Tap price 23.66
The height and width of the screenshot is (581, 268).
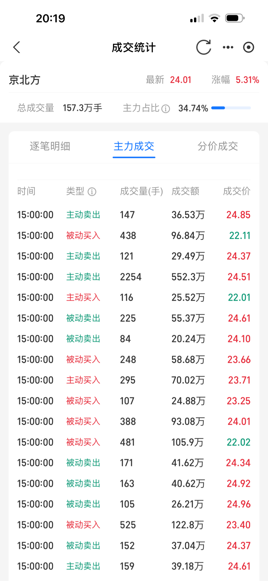click(239, 359)
